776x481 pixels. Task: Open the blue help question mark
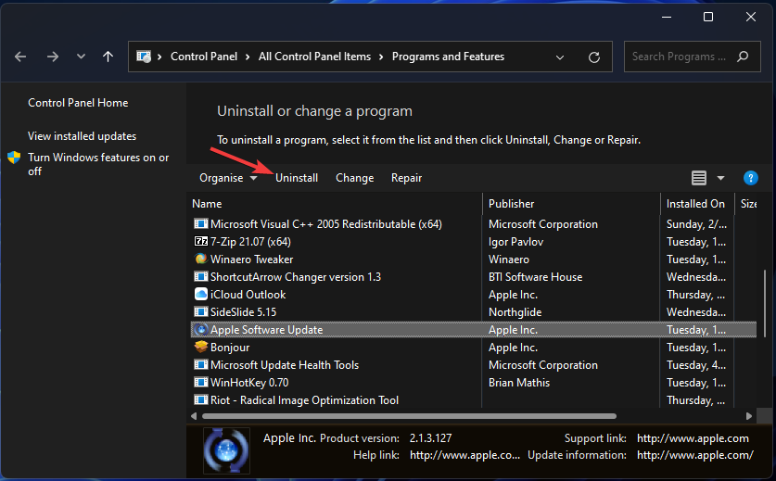750,178
